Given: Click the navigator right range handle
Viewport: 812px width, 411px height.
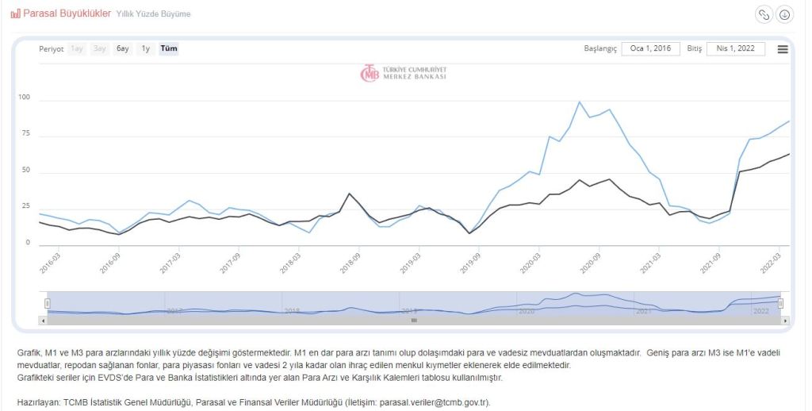Looking at the screenshot, I should (780, 303).
